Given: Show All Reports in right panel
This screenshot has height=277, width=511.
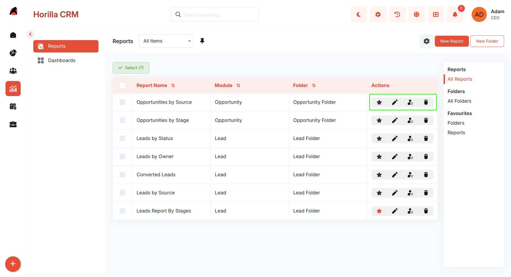Looking at the screenshot, I should click(x=460, y=79).
